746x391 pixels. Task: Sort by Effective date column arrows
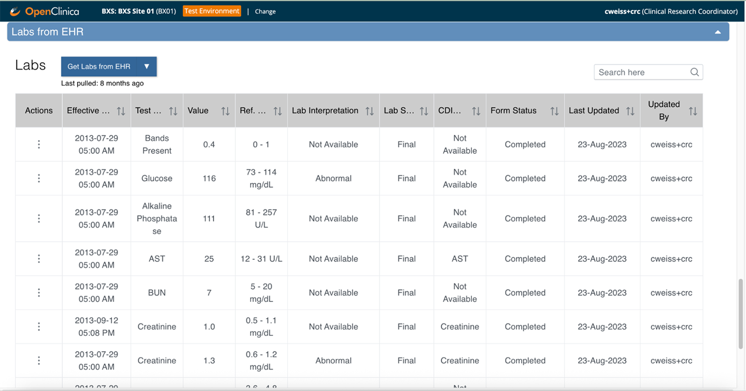[121, 111]
